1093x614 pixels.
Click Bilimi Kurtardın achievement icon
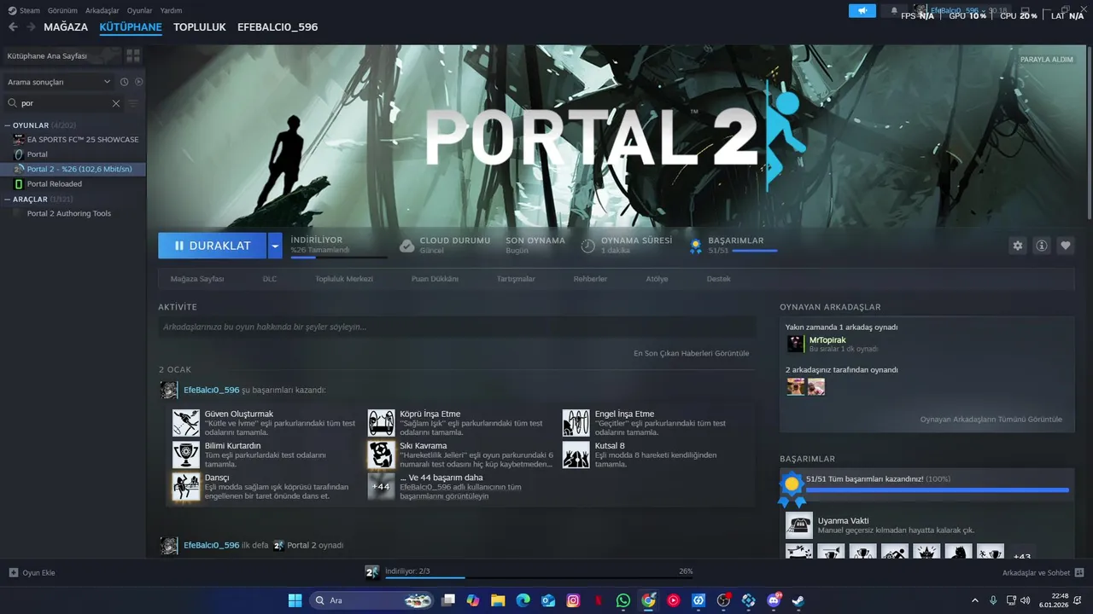tap(186, 455)
